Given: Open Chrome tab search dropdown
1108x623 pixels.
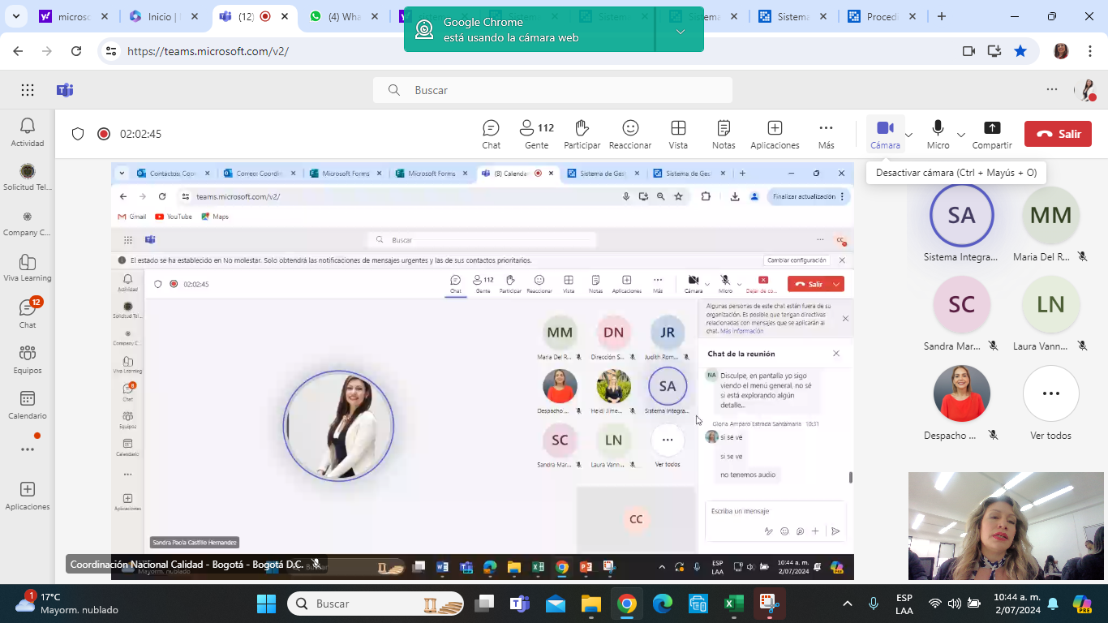Looking at the screenshot, I should 16,16.
